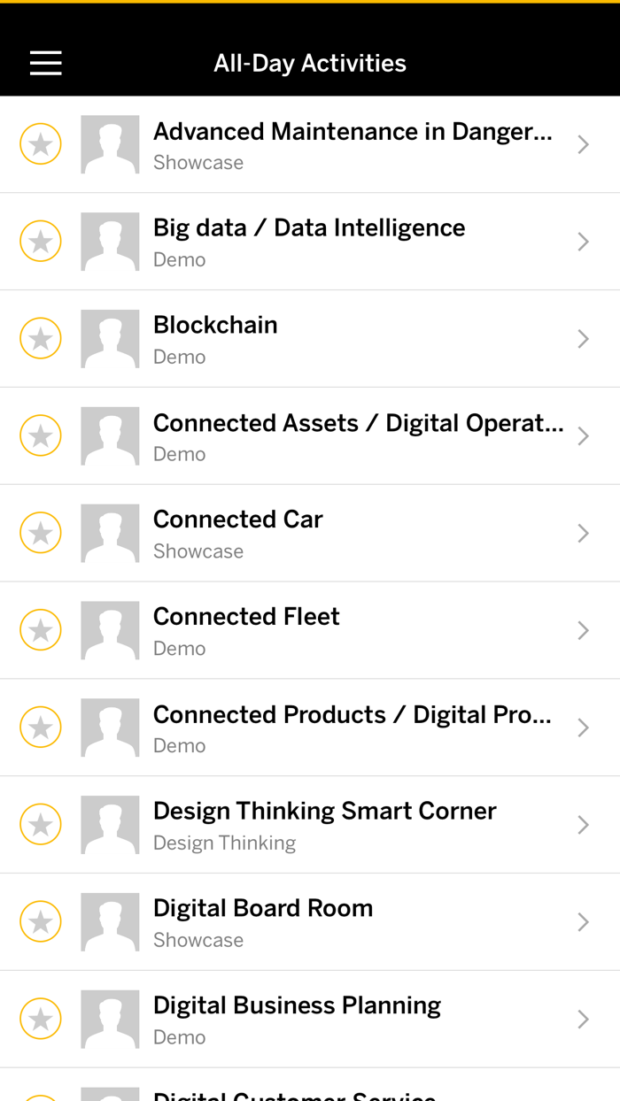Image resolution: width=620 pixels, height=1101 pixels.
Task: Open the Advanced Maintenance in Danger activity
Action: pos(310,144)
